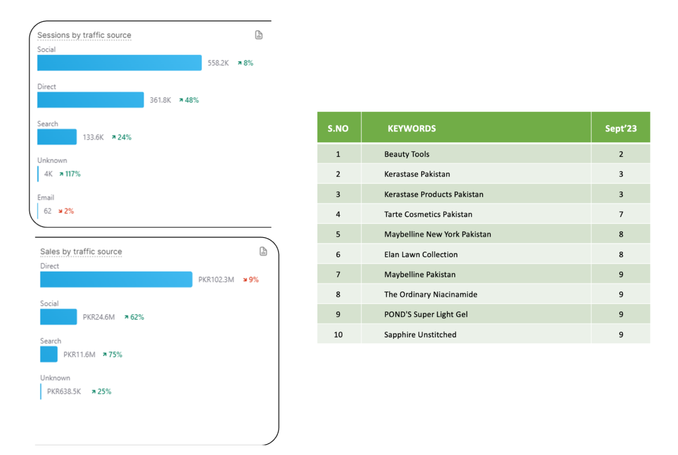This screenshot has width=678, height=455.
Task: Select the Direct sessions bar
Action: [90, 100]
